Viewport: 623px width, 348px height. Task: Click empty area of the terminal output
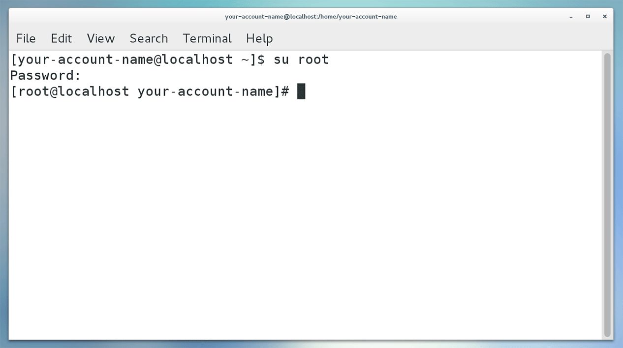[305, 221]
